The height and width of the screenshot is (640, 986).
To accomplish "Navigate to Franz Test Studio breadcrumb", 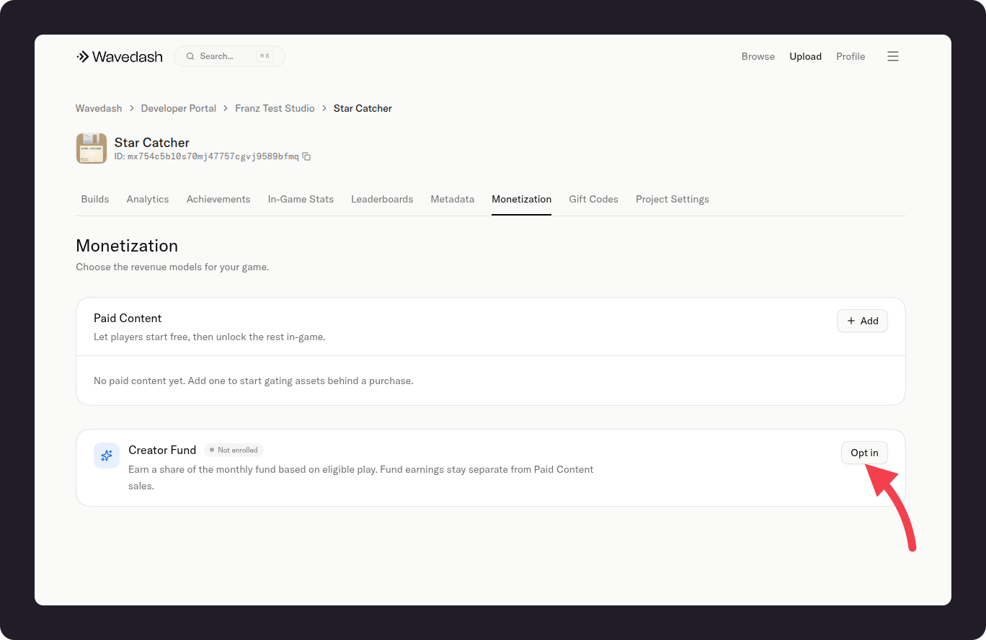I will [x=275, y=108].
